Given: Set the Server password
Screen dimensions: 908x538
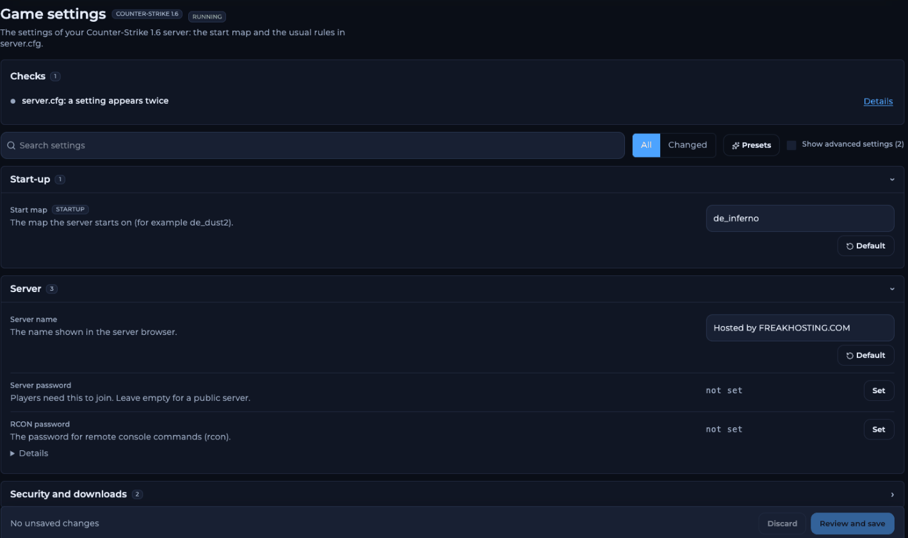Looking at the screenshot, I should (x=879, y=391).
